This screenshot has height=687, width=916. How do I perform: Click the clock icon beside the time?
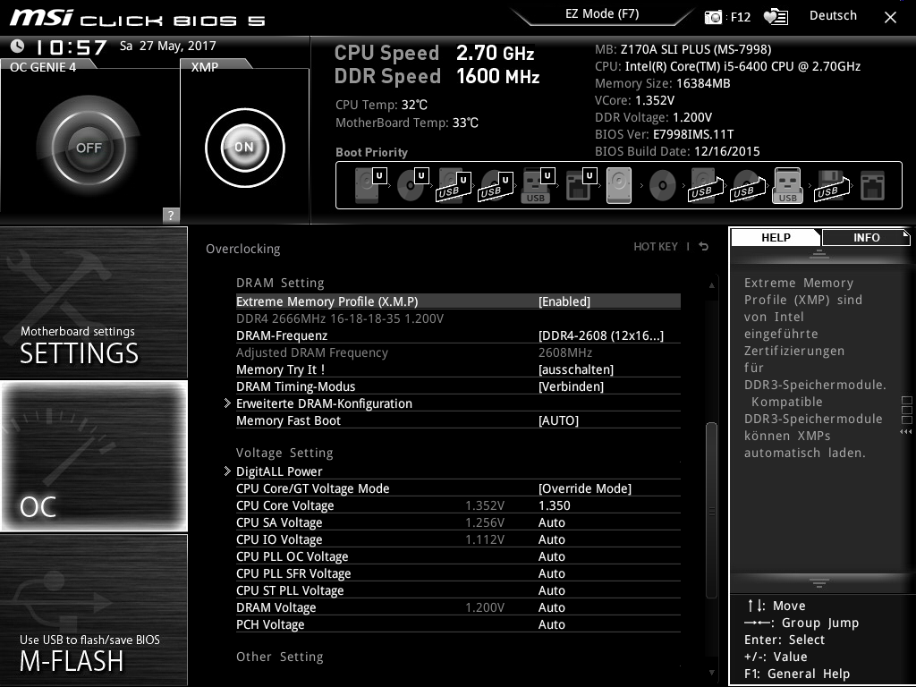(18, 46)
